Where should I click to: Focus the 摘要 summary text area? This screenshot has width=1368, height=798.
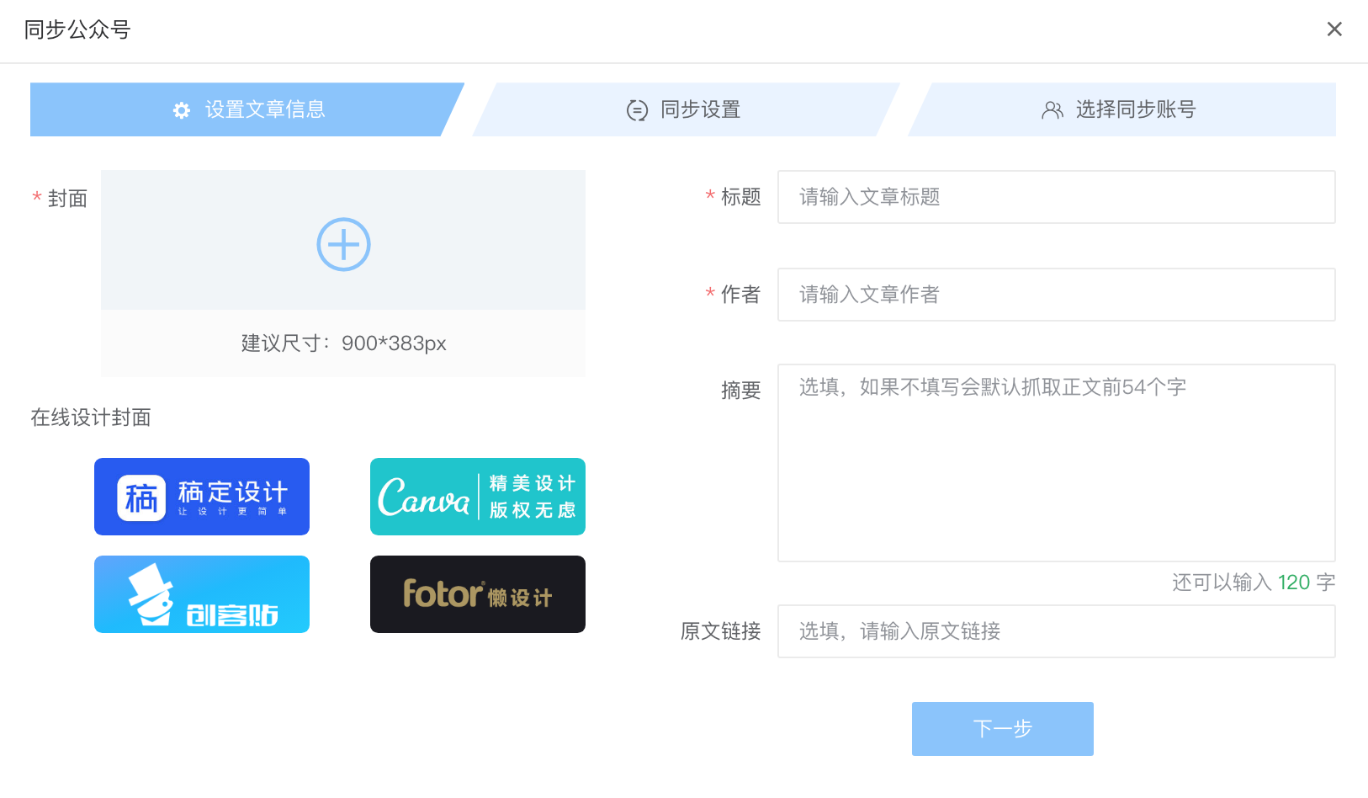[1057, 463]
